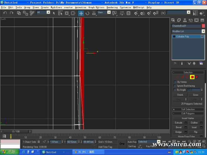Image resolution: width=207 pixels, height=155 pixels.
Task: Toggle Window/Crossing selection mode
Action: coord(73,13)
